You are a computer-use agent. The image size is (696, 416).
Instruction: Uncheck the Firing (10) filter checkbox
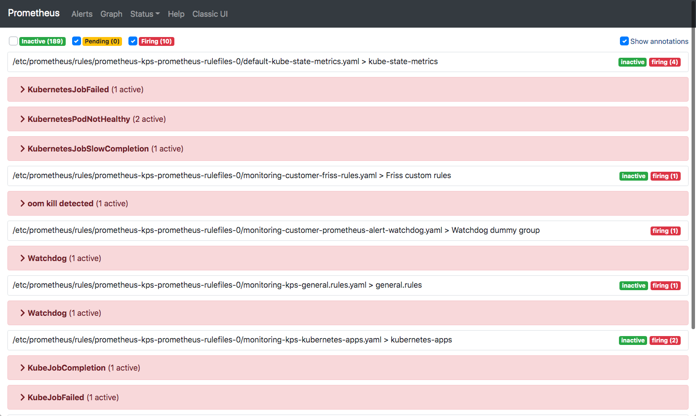pyautogui.click(x=133, y=41)
